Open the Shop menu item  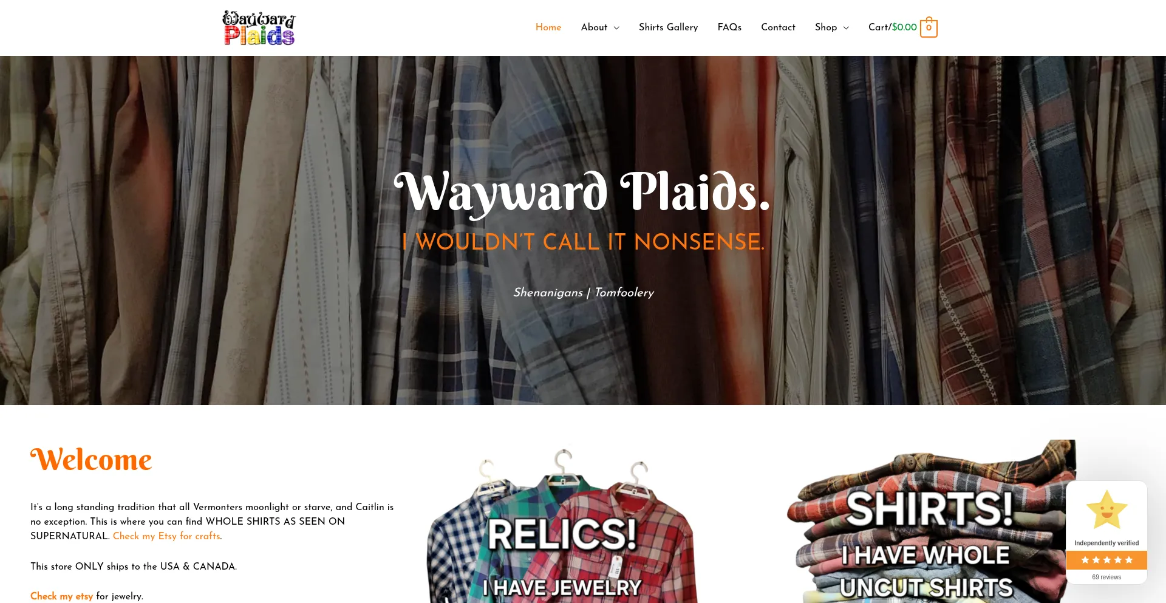(x=826, y=27)
